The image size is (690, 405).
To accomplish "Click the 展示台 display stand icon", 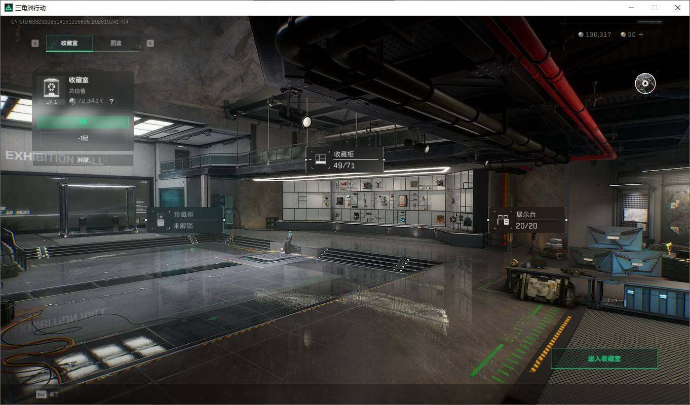I will pos(503,220).
